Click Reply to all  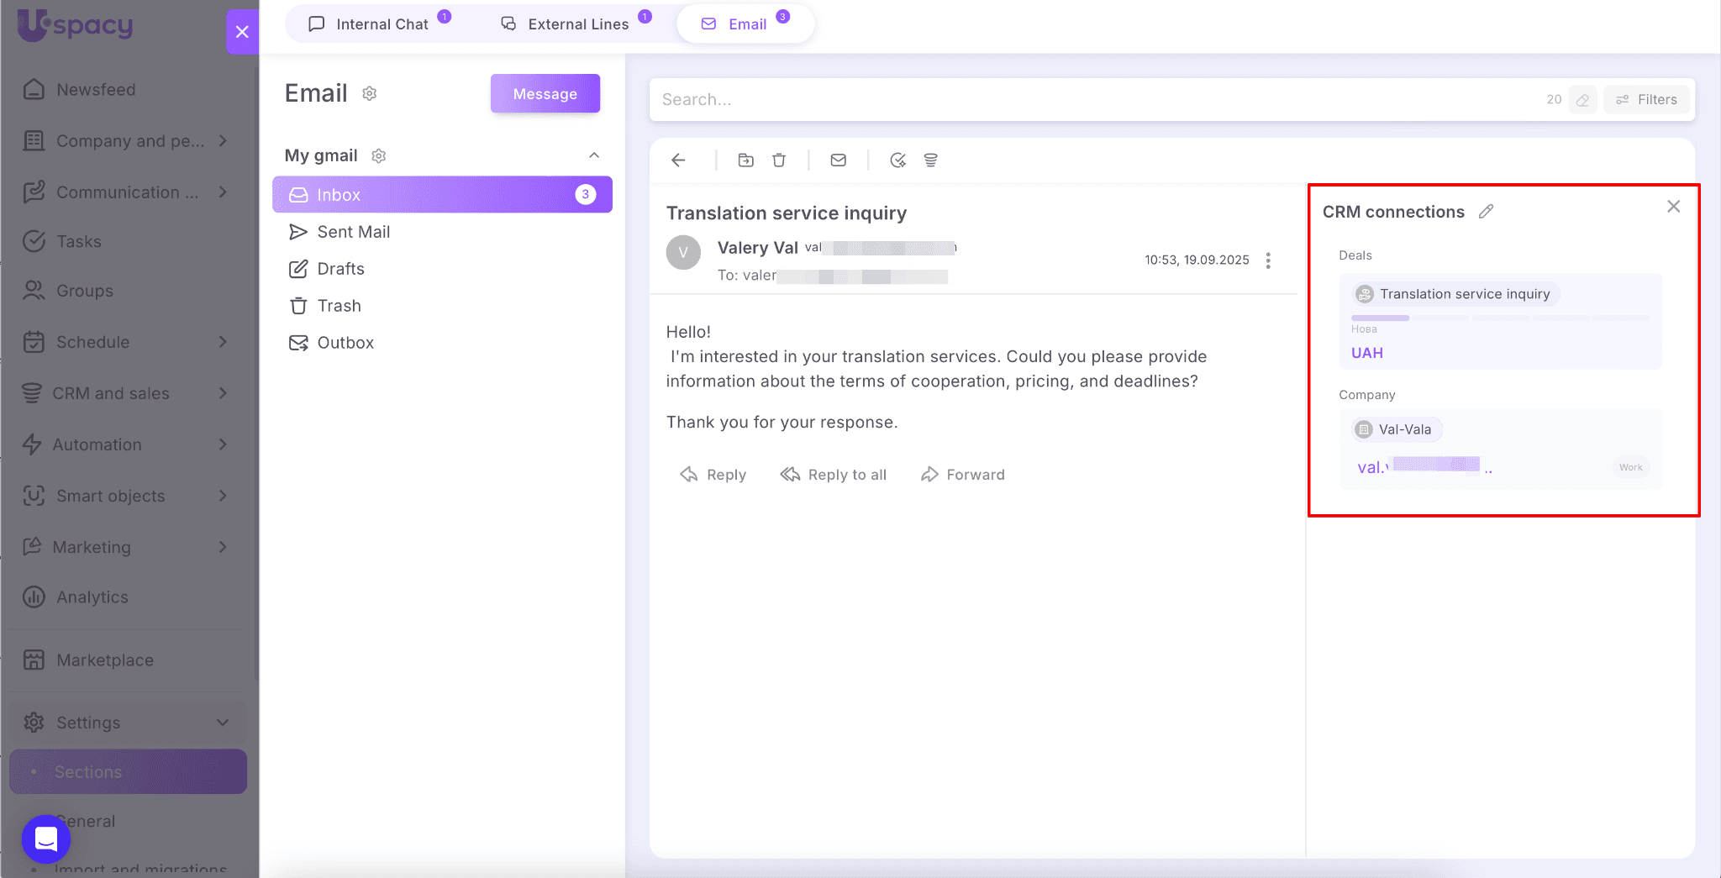pos(834,475)
